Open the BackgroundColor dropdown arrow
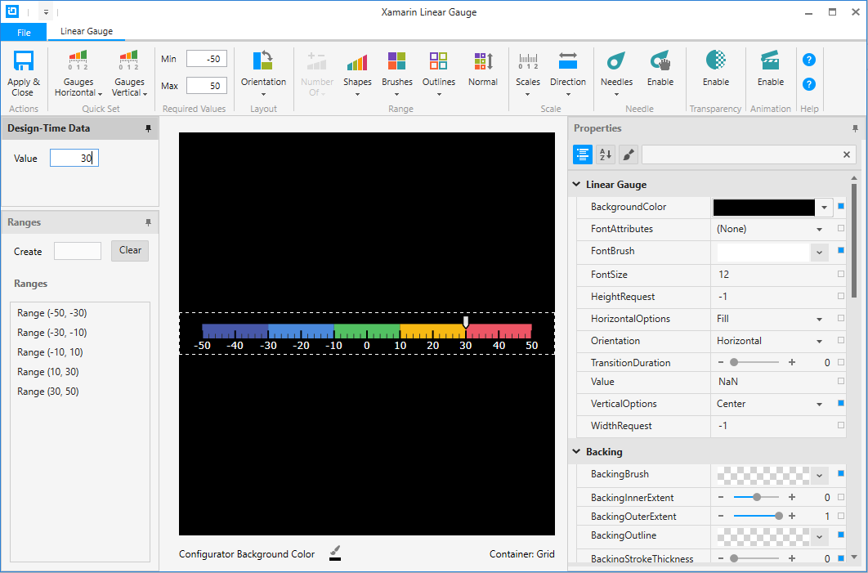Viewport: 868px width, 573px height. click(824, 208)
